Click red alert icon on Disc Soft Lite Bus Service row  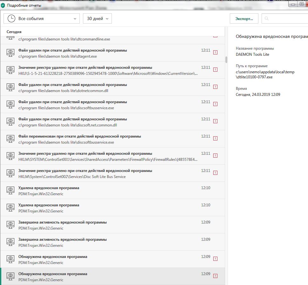pos(215,173)
